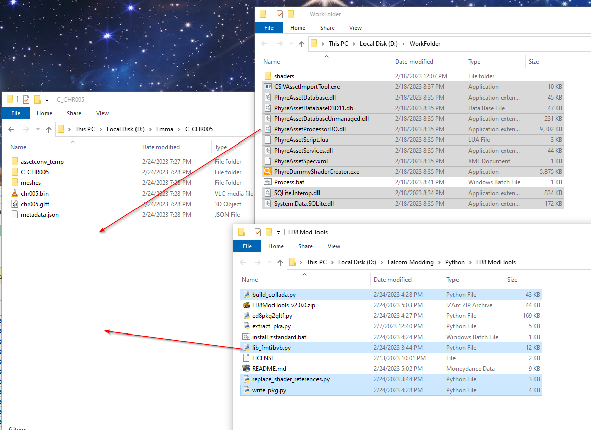This screenshot has width=591, height=430.
Task: Click the shaders folder icon in WorkFolder
Action: (268, 76)
